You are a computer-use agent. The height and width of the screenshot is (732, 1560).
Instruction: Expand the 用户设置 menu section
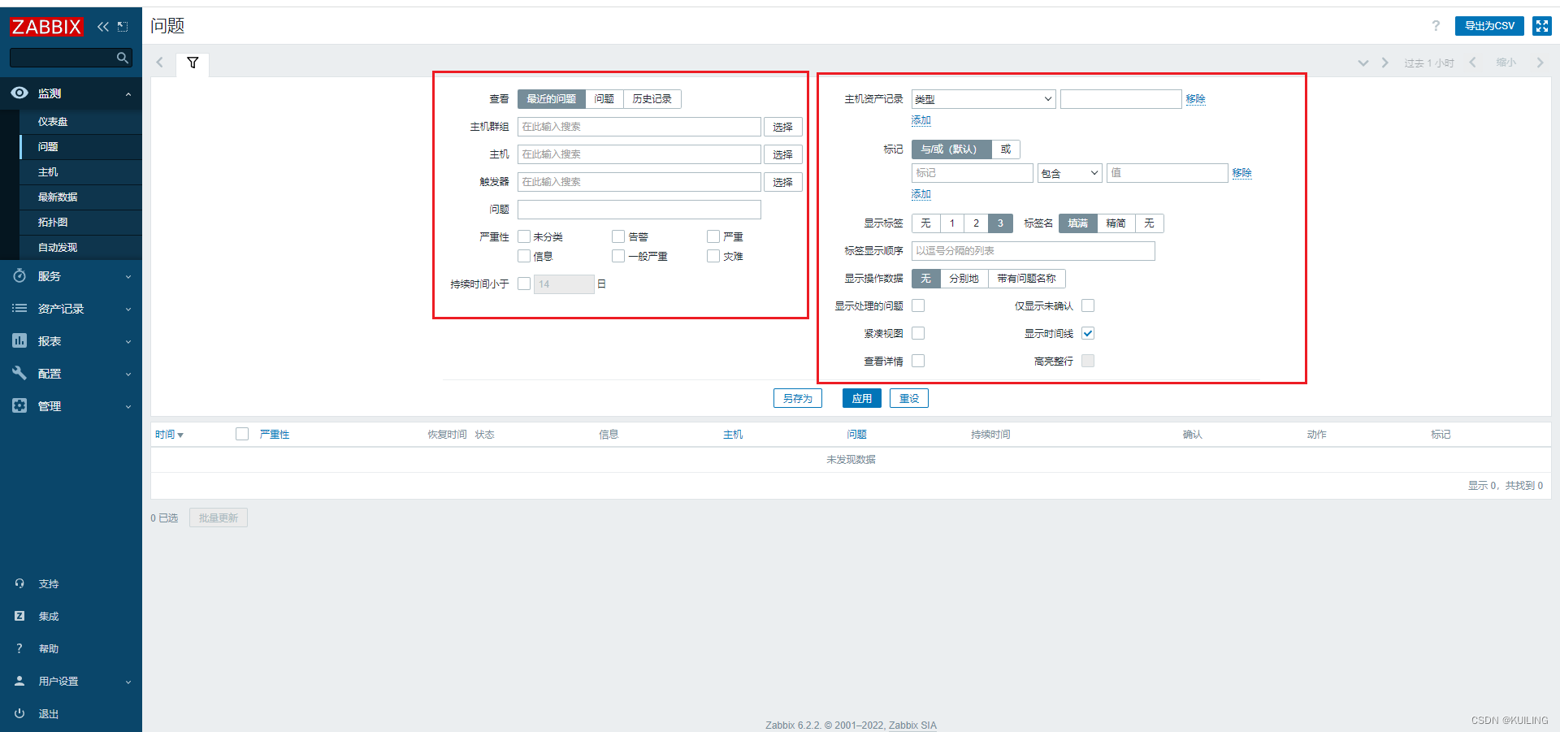tap(128, 682)
